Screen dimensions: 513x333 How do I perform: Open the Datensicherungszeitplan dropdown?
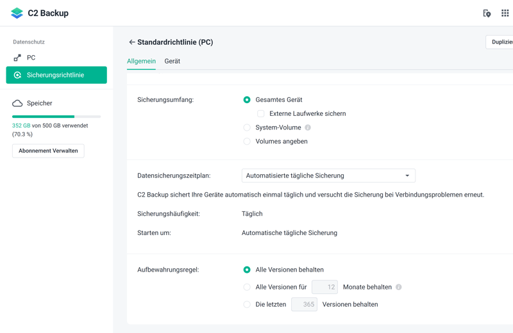point(328,175)
